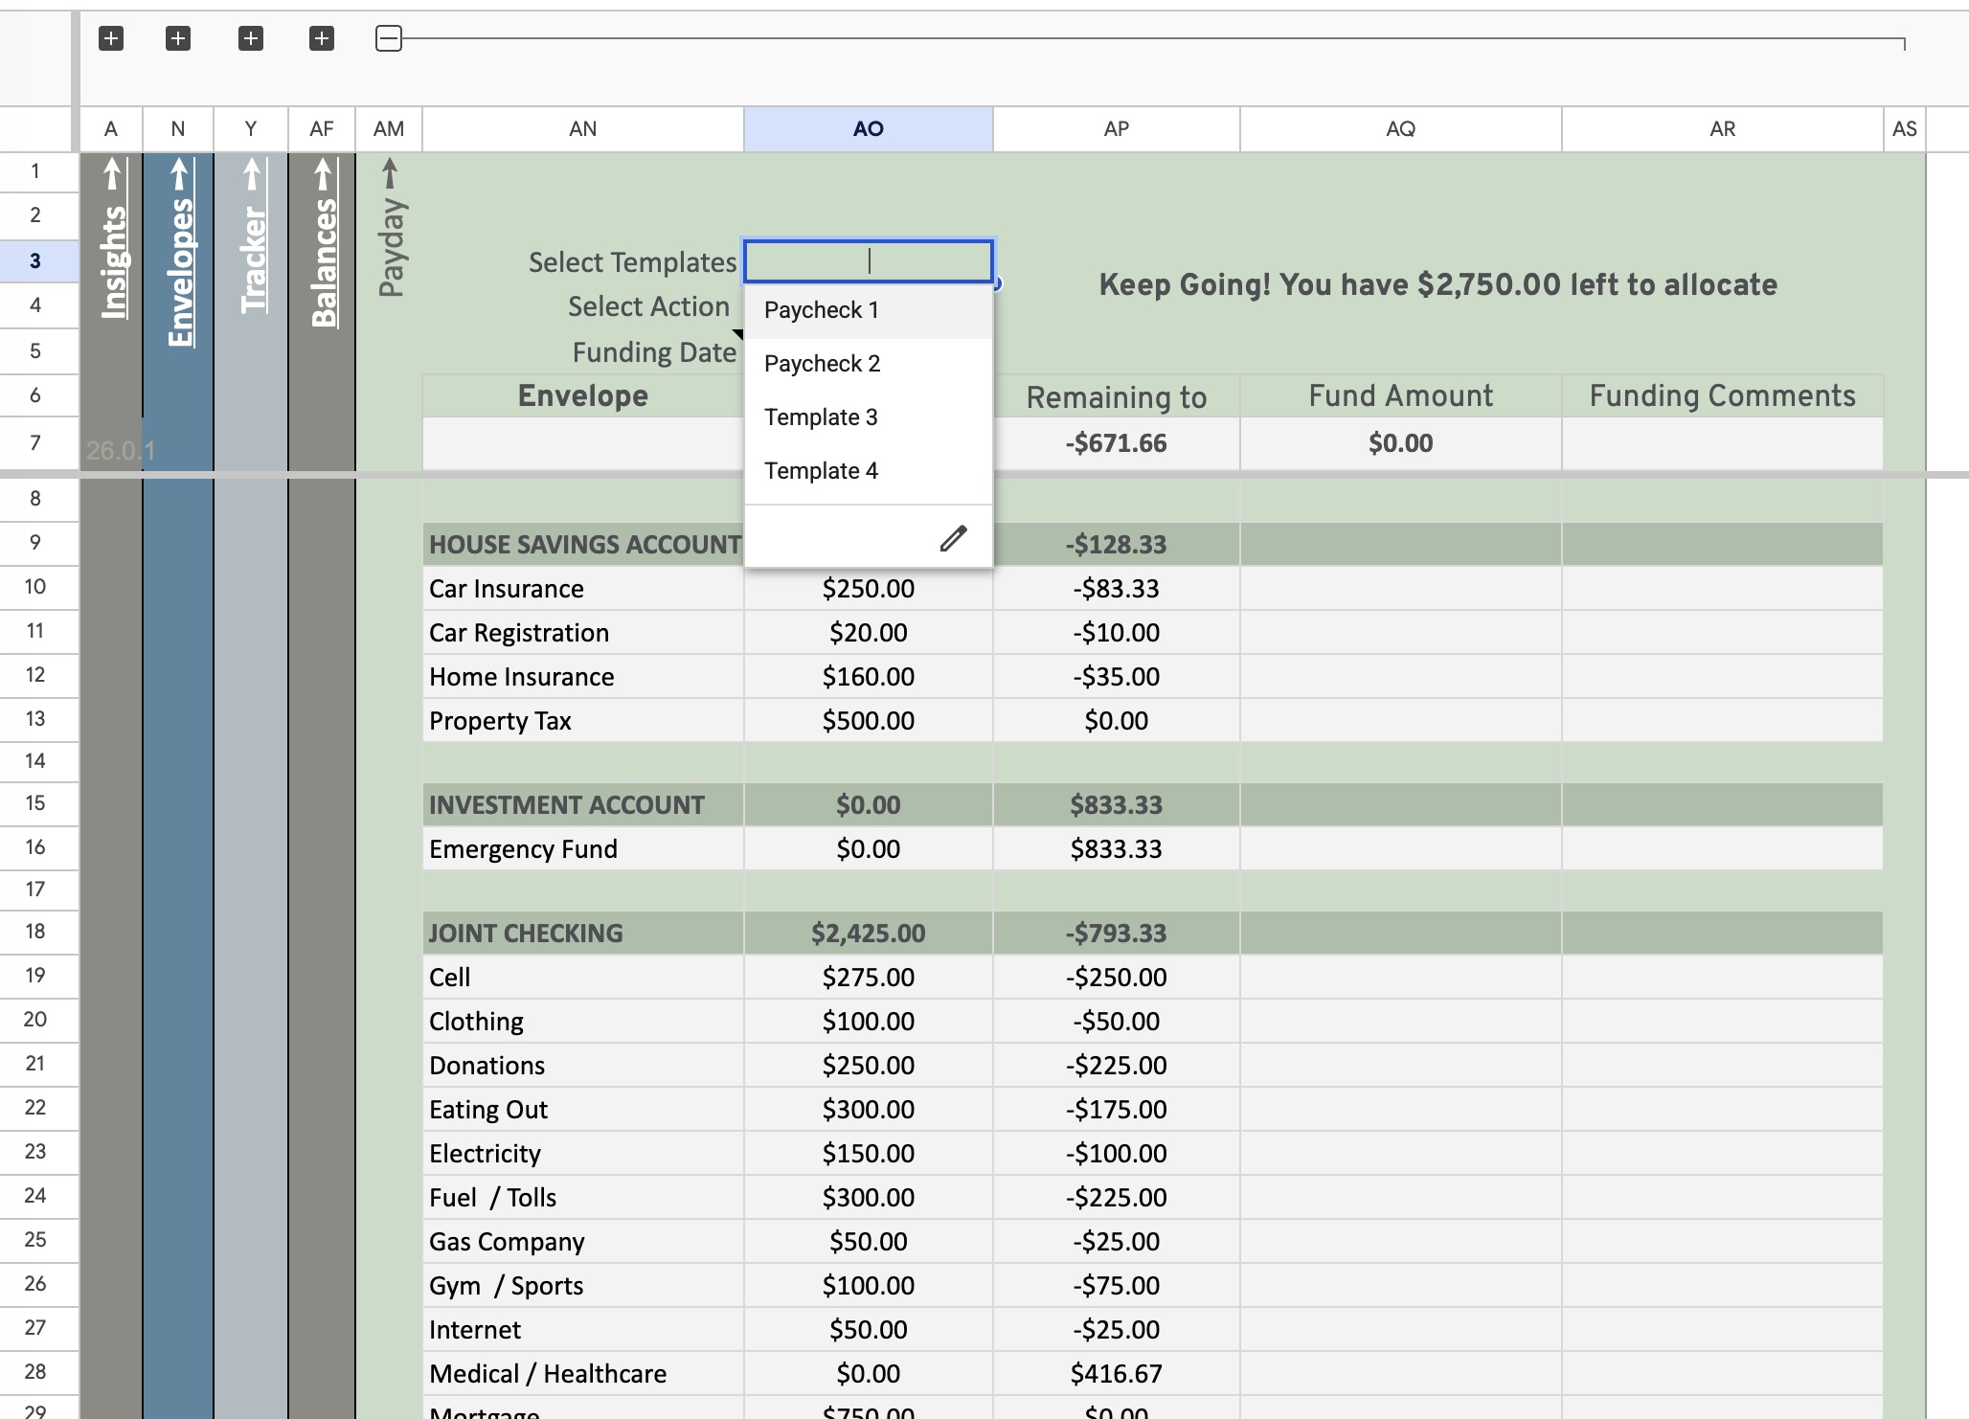Click the Fund Amount column heading
1969x1419 pixels.
tap(1401, 395)
